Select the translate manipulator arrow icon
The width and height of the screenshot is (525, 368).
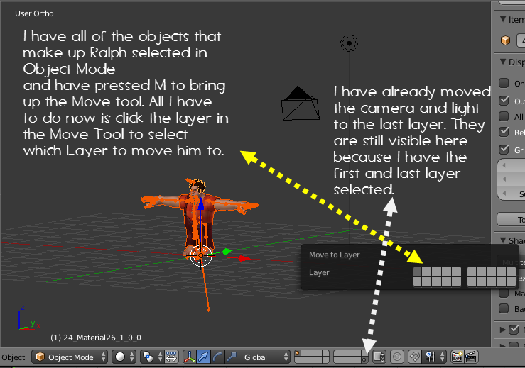point(203,357)
